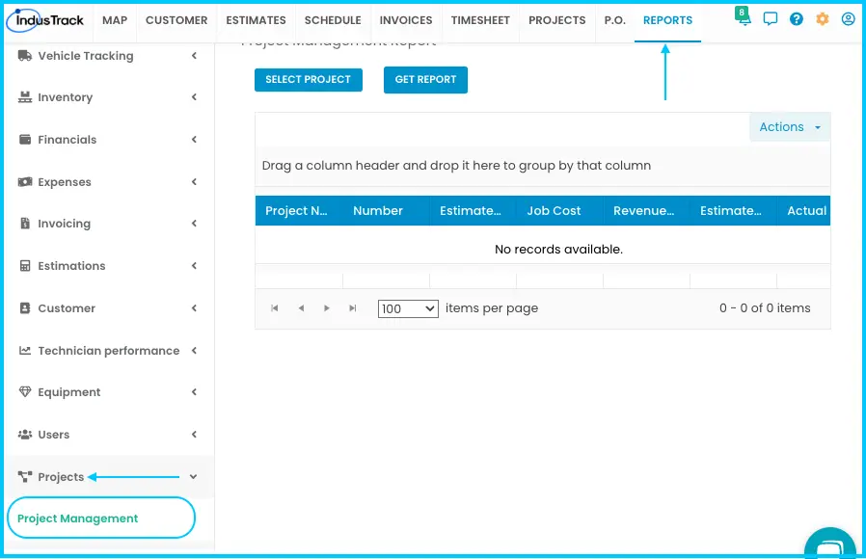The height and width of the screenshot is (559, 866).
Task: Expand the Inventory section chevron
Action: click(x=194, y=97)
